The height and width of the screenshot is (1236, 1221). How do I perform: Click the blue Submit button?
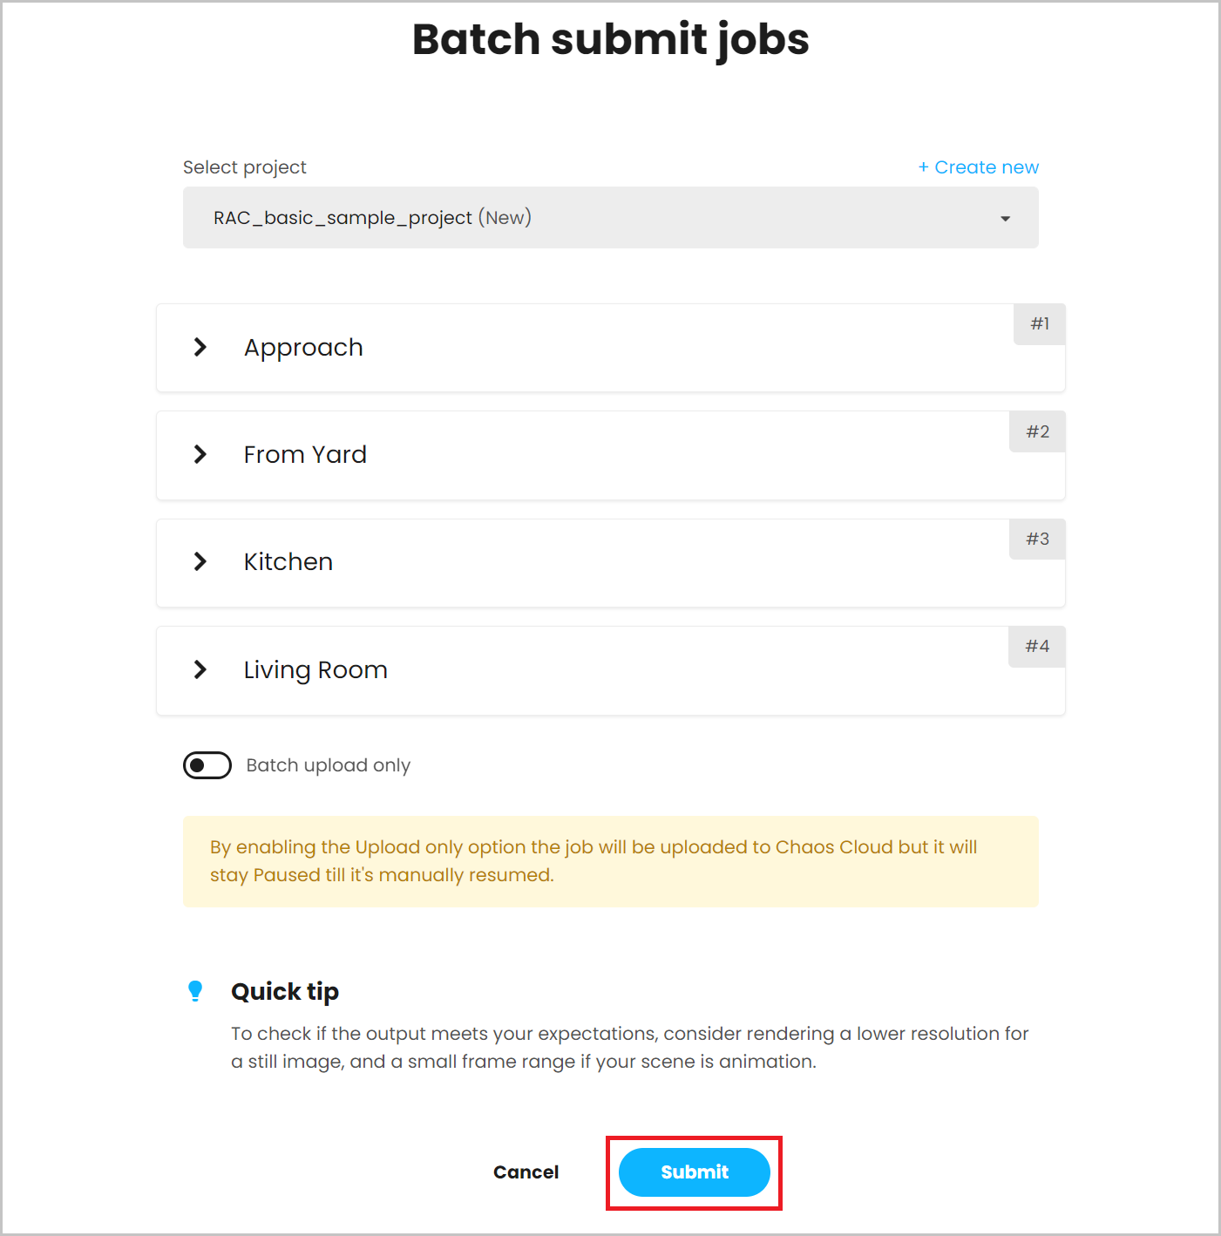694,1172
